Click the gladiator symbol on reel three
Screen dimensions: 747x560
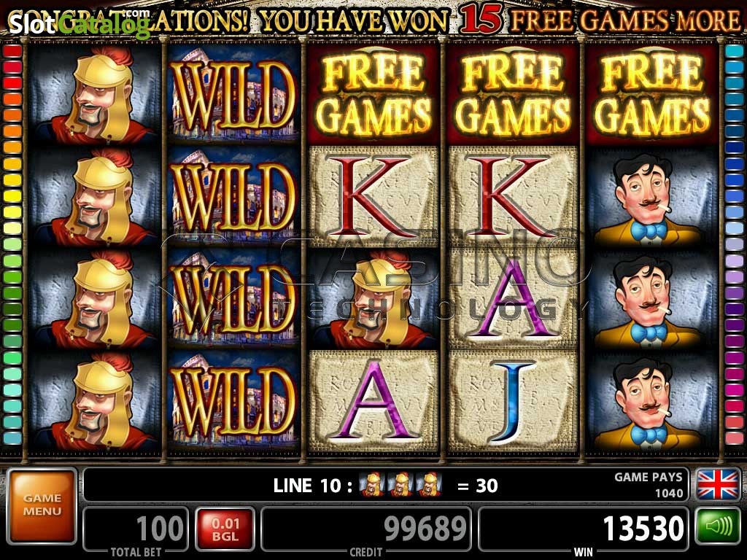[x=373, y=298]
